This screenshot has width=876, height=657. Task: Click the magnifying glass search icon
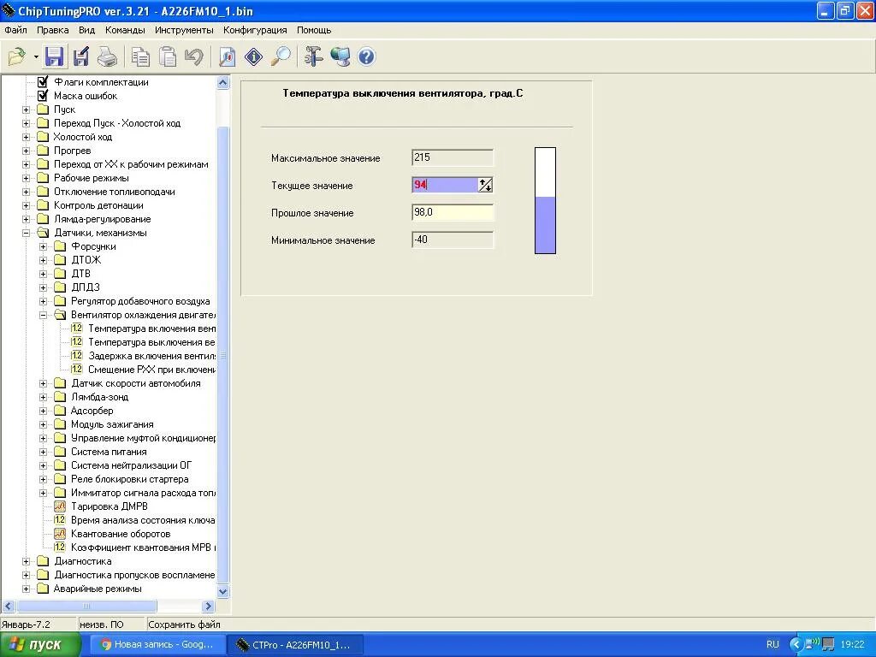tap(281, 56)
